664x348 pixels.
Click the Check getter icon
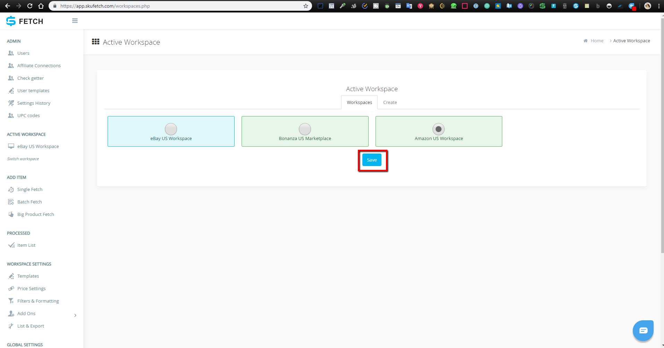click(11, 78)
